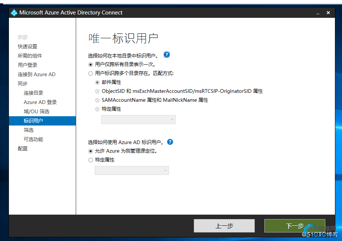This screenshot has height=241, width=342.
Task: Select 特定属性 radio under Azure AD section
Action: tap(91, 160)
